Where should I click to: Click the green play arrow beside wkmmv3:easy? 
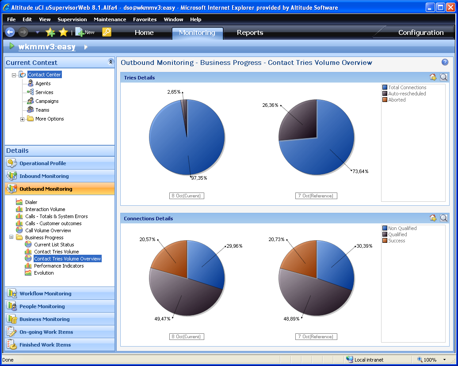[11, 46]
